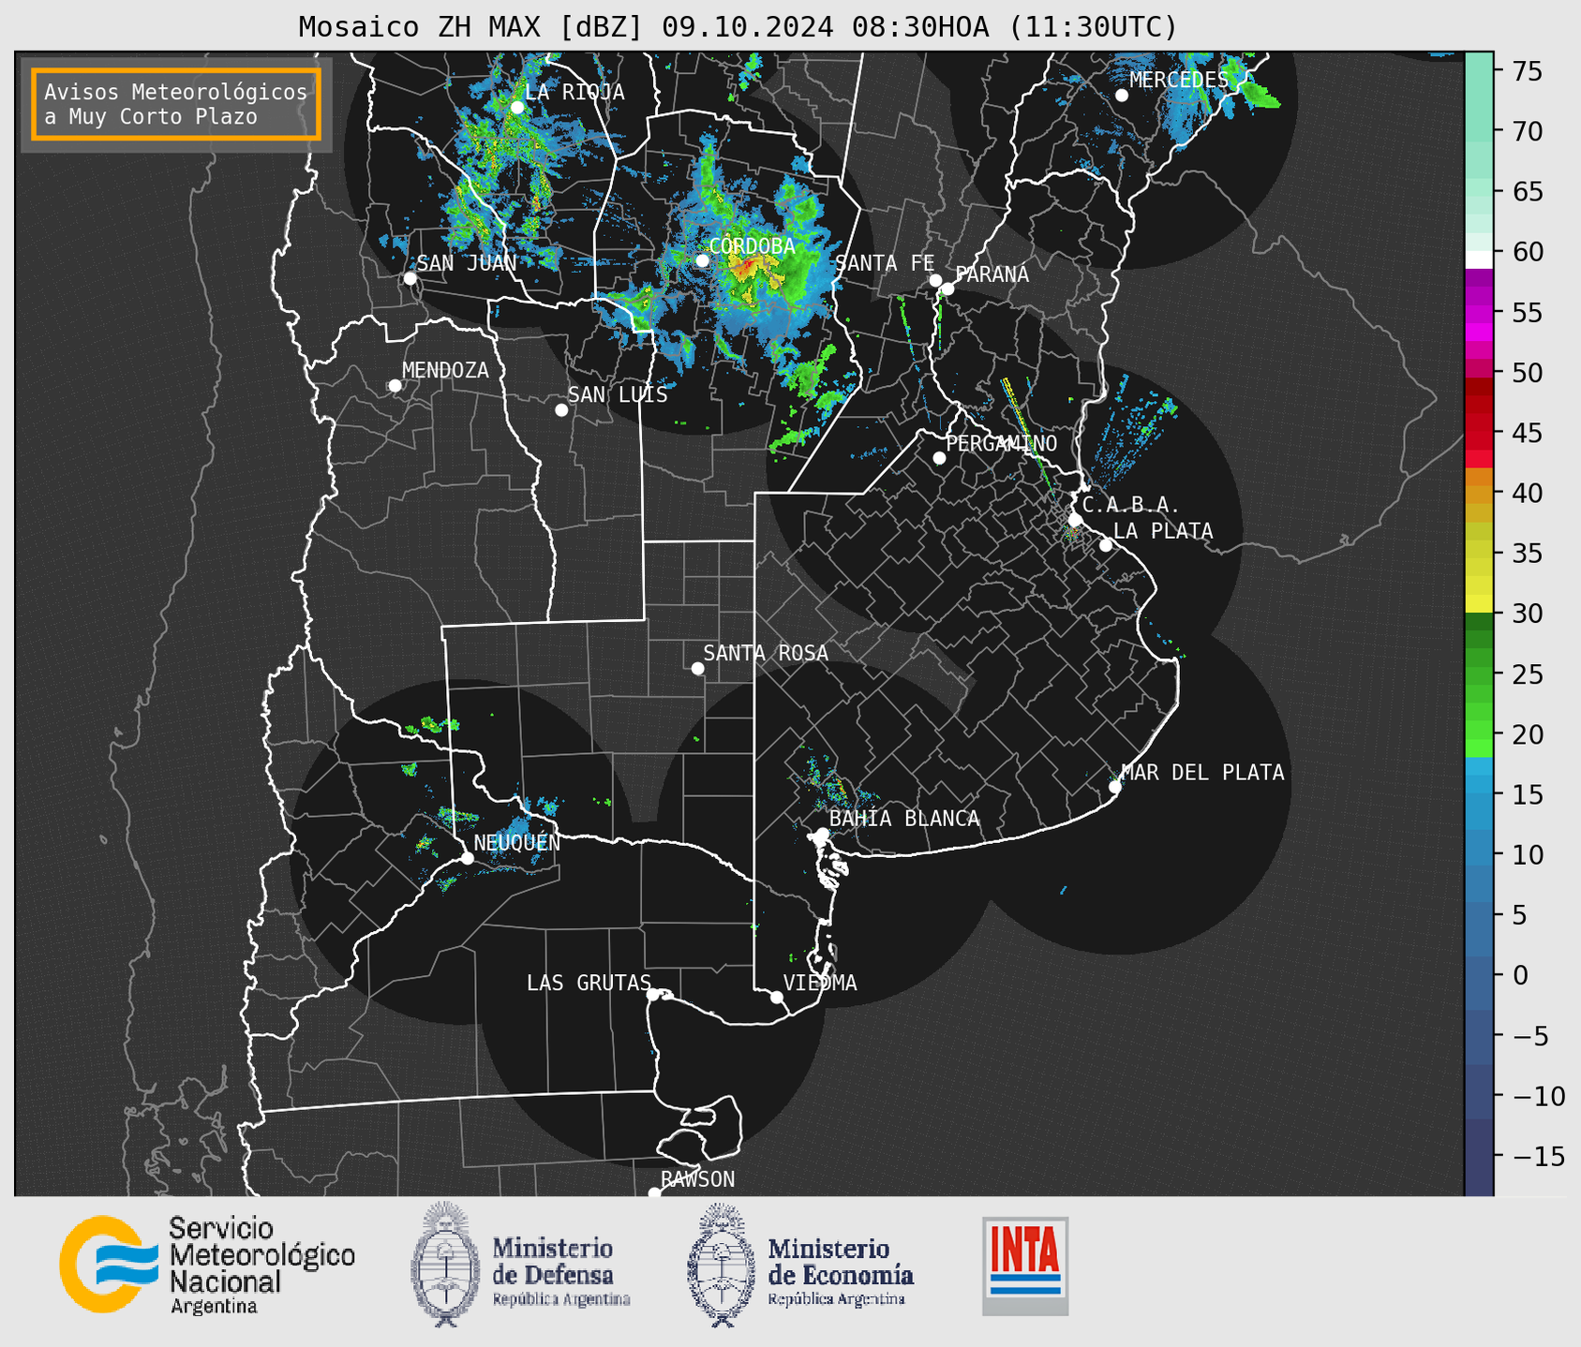Click the Santa Fe city marker dot

coord(935,280)
